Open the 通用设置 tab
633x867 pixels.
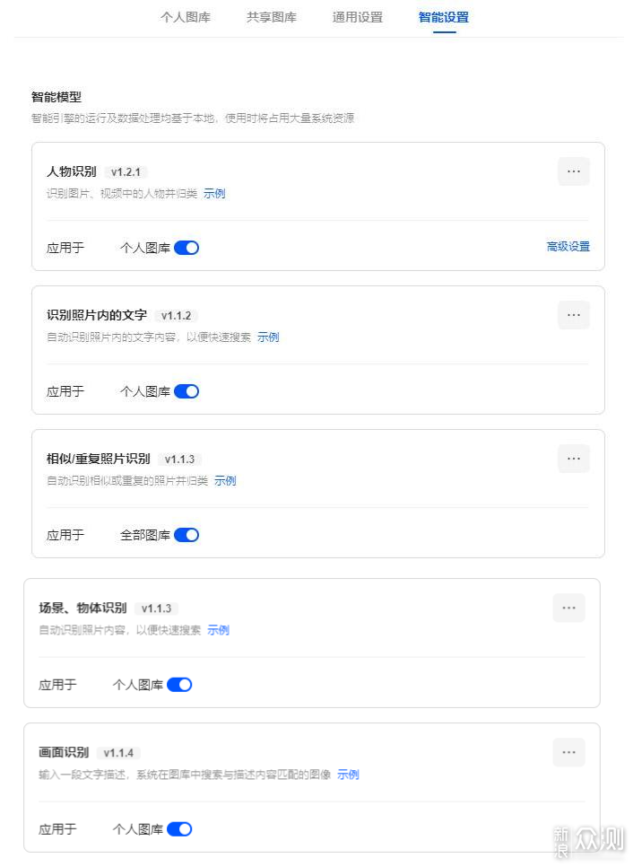358,17
